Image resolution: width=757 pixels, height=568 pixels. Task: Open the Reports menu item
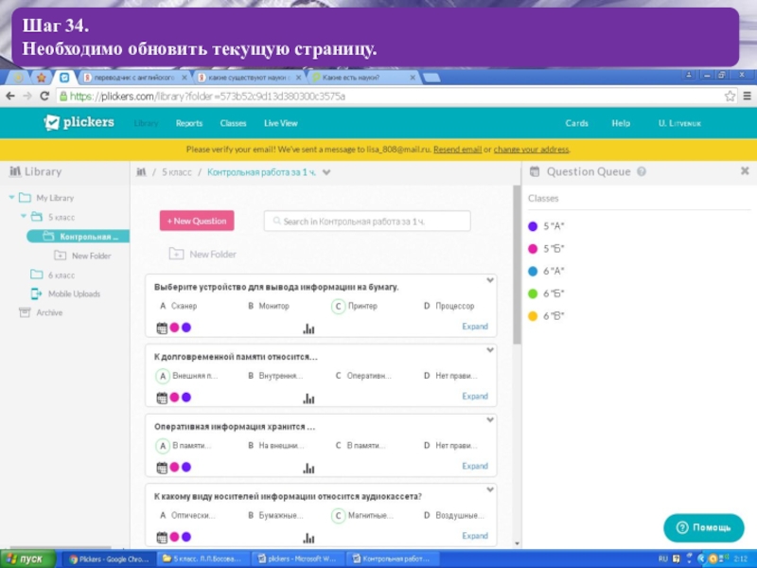click(x=188, y=123)
